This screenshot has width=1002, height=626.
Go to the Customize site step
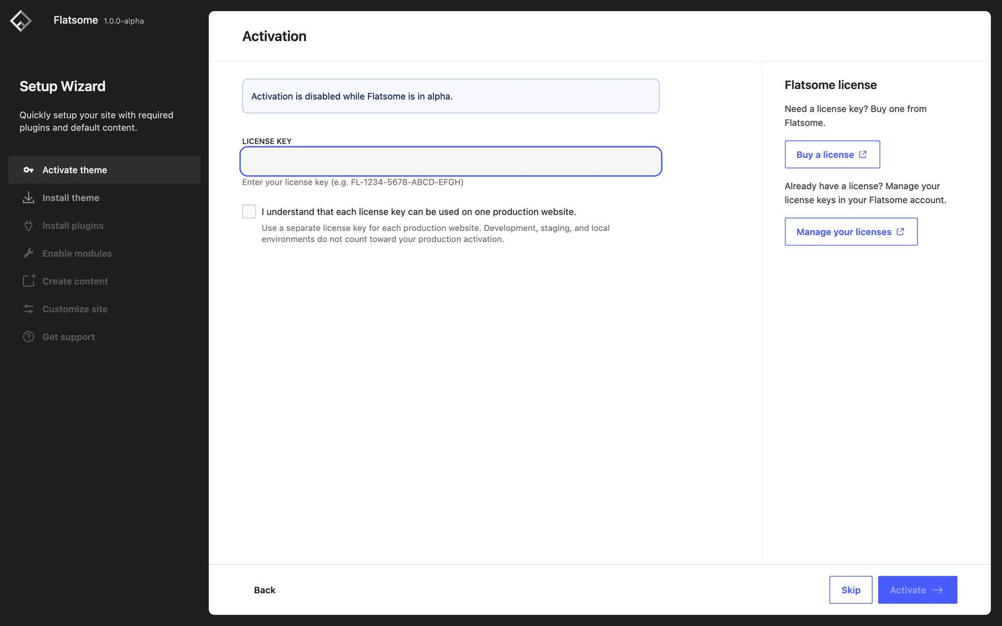tap(104, 309)
